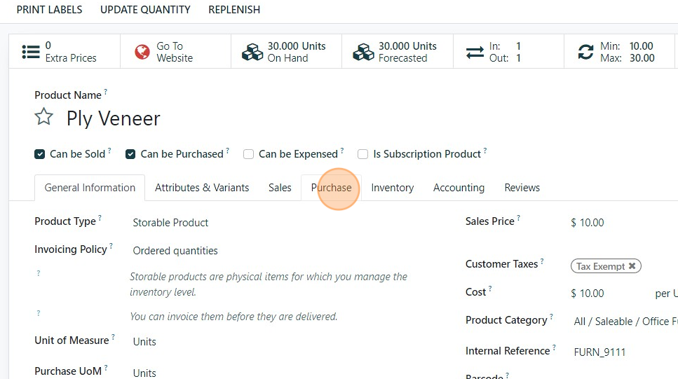Image resolution: width=678 pixels, height=379 pixels.
Task: Click the Min/Max reordering refresh icon
Action: pos(585,52)
